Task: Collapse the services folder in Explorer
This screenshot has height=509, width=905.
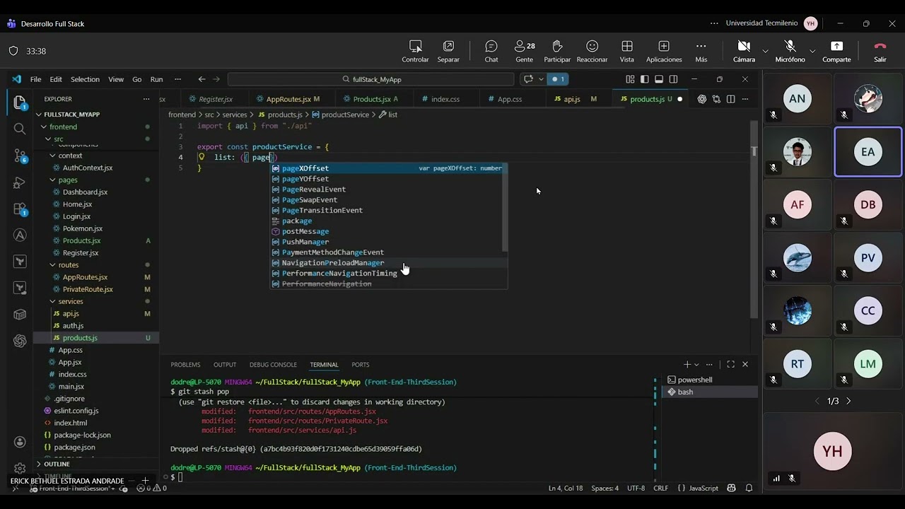Action: pos(52,301)
